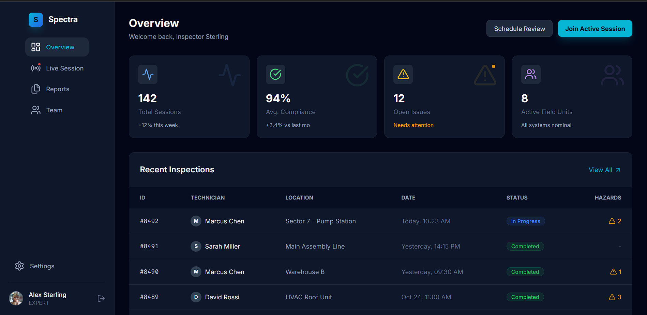Click the Yesterday, 14:15 PM date cell
647x315 pixels.
(x=431, y=246)
